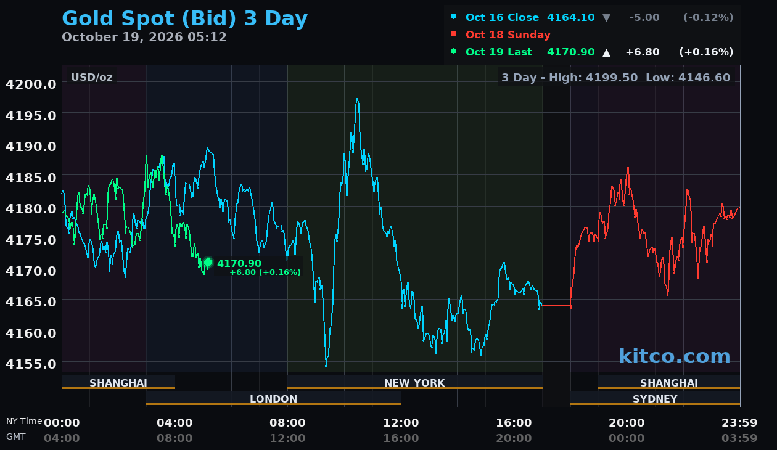Click the NY time 12:00 tick label

coord(401,423)
